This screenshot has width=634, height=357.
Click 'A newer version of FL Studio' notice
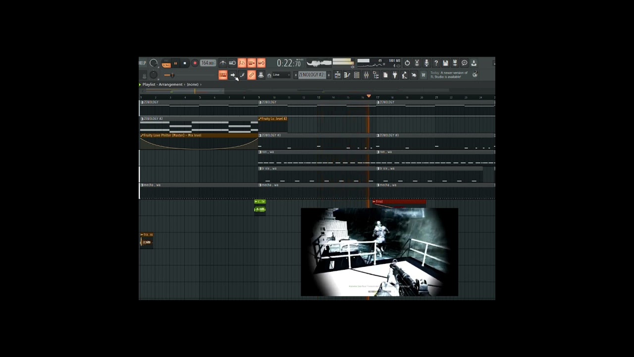click(x=449, y=75)
